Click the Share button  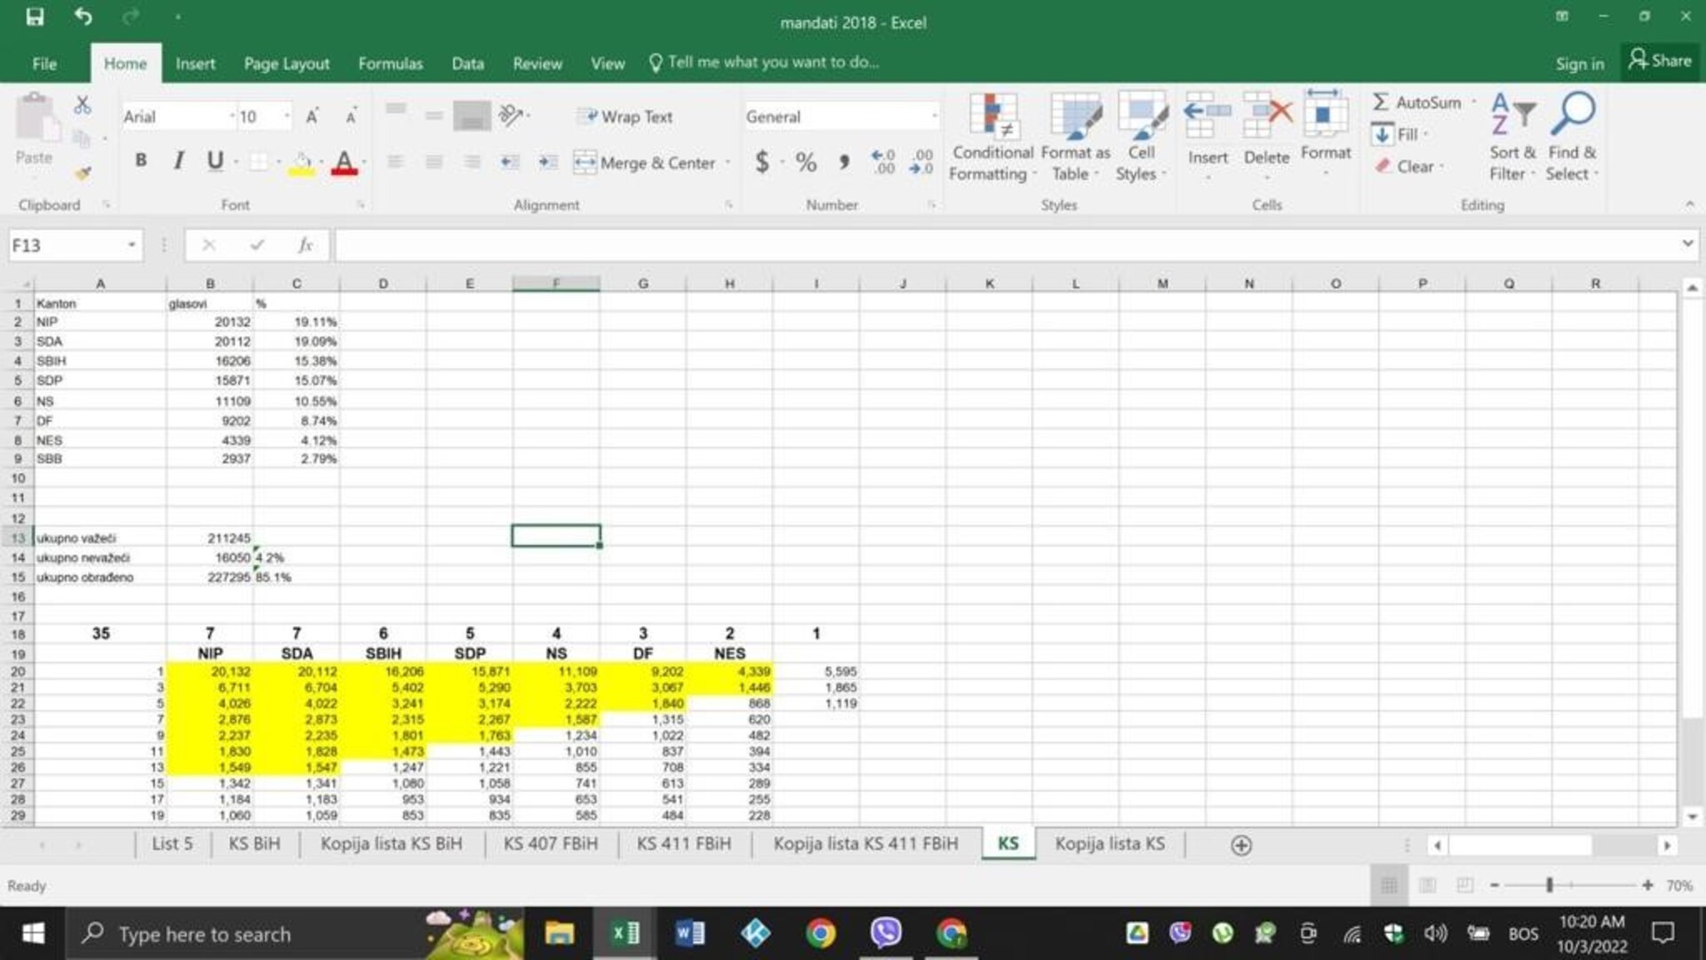[1660, 61]
